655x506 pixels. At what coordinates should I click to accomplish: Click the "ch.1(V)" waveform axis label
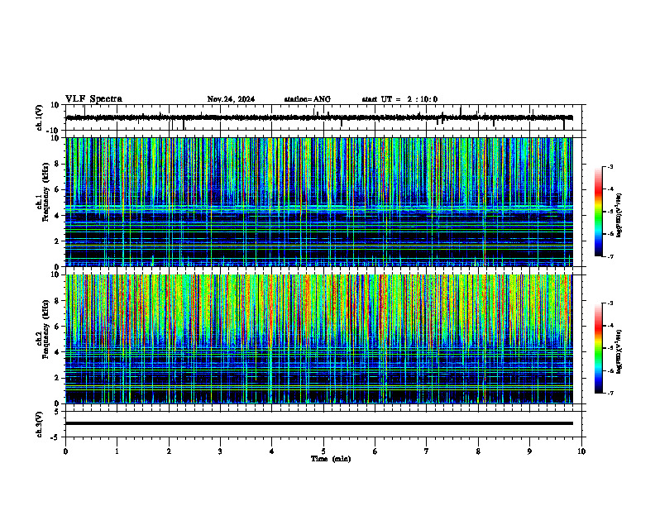[39, 117]
